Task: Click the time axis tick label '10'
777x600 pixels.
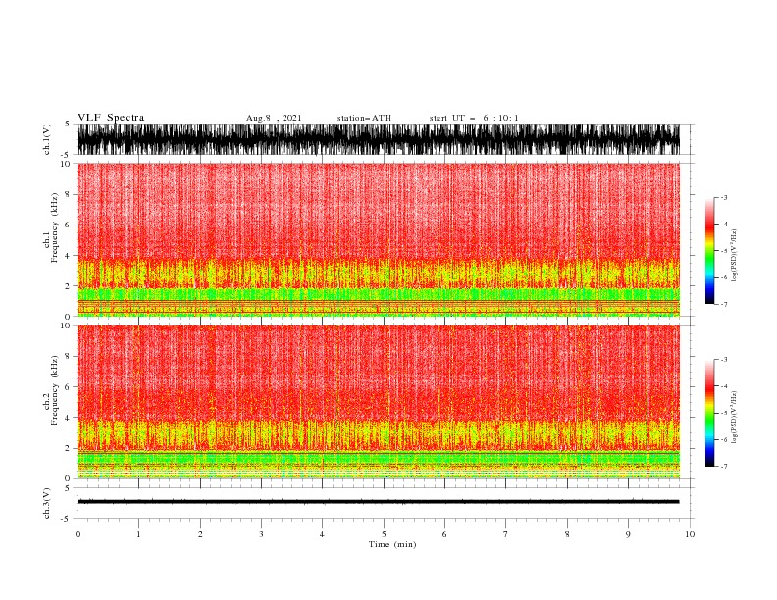Action: click(x=690, y=534)
